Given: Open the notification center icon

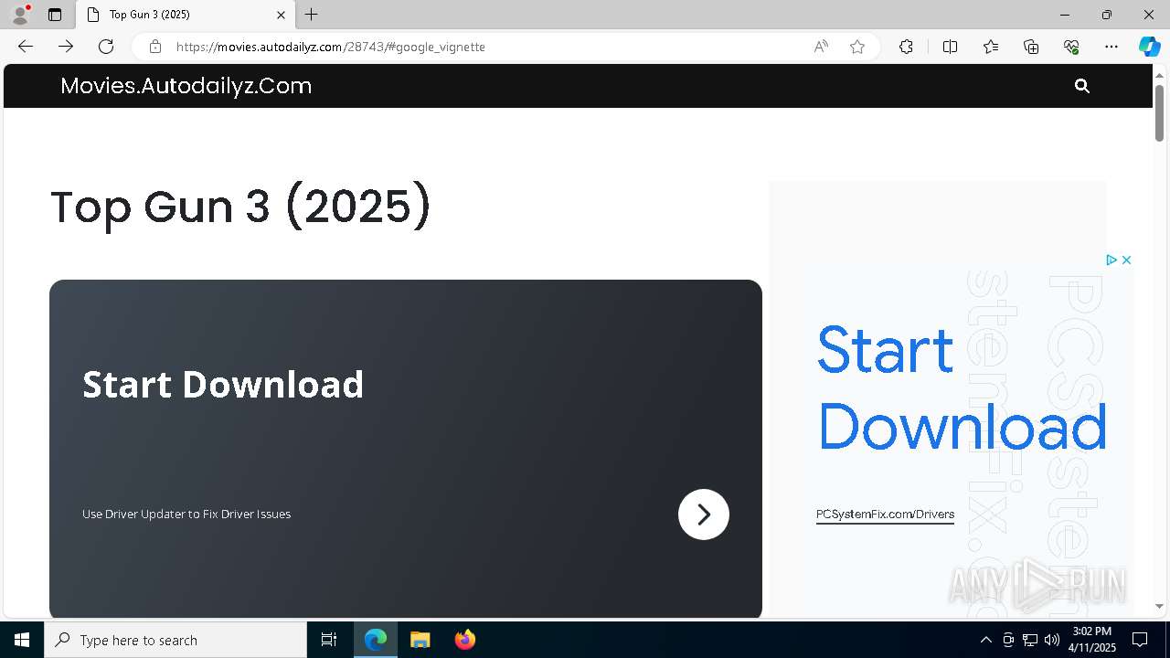Looking at the screenshot, I should click(1140, 640).
